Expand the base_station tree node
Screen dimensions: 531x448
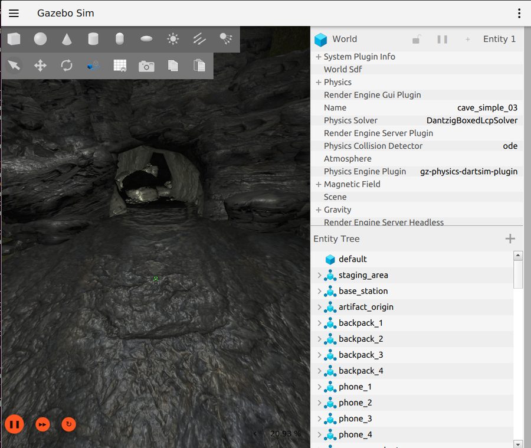(x=319, y=291)
